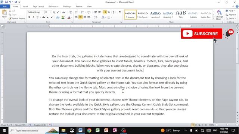Viewport: 239px width, 134px height.
Task: Switch to the Review tab
Action: pyautogui.click(x=79, y=6)
